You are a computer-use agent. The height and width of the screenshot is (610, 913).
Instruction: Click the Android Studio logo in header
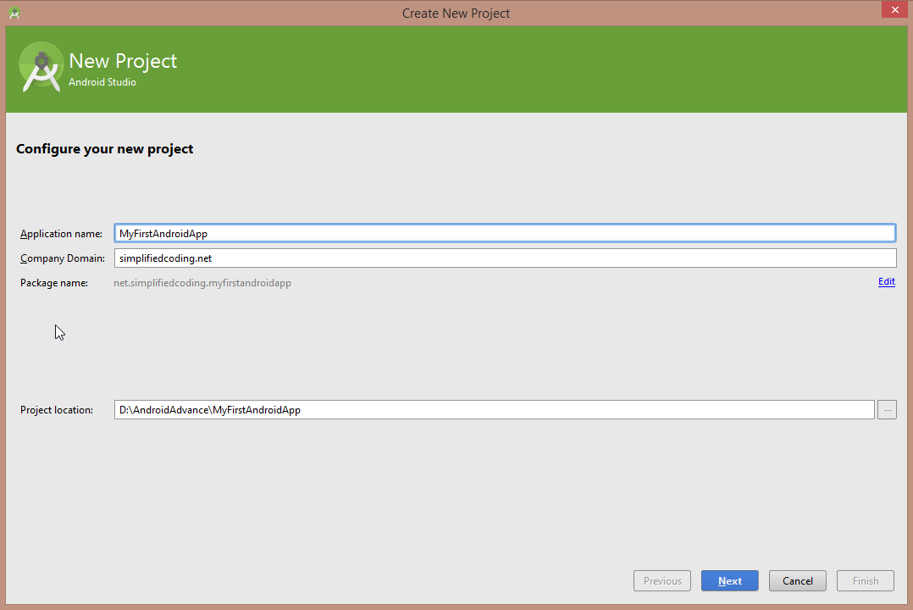click(x=41, y=67)
